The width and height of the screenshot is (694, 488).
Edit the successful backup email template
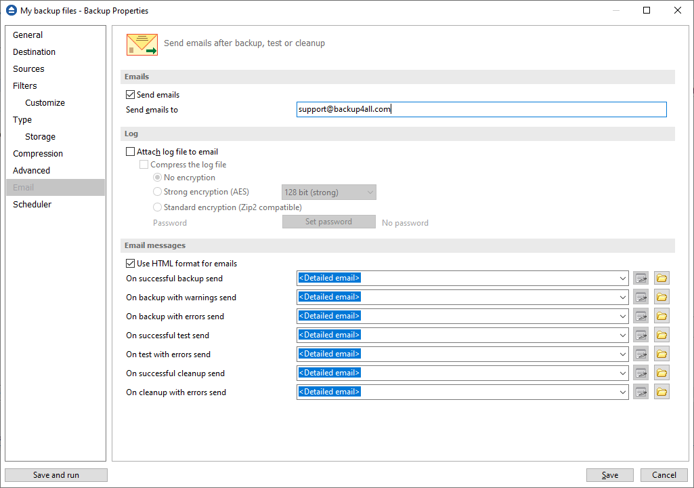pyautogui.click(x=641, y=278)
